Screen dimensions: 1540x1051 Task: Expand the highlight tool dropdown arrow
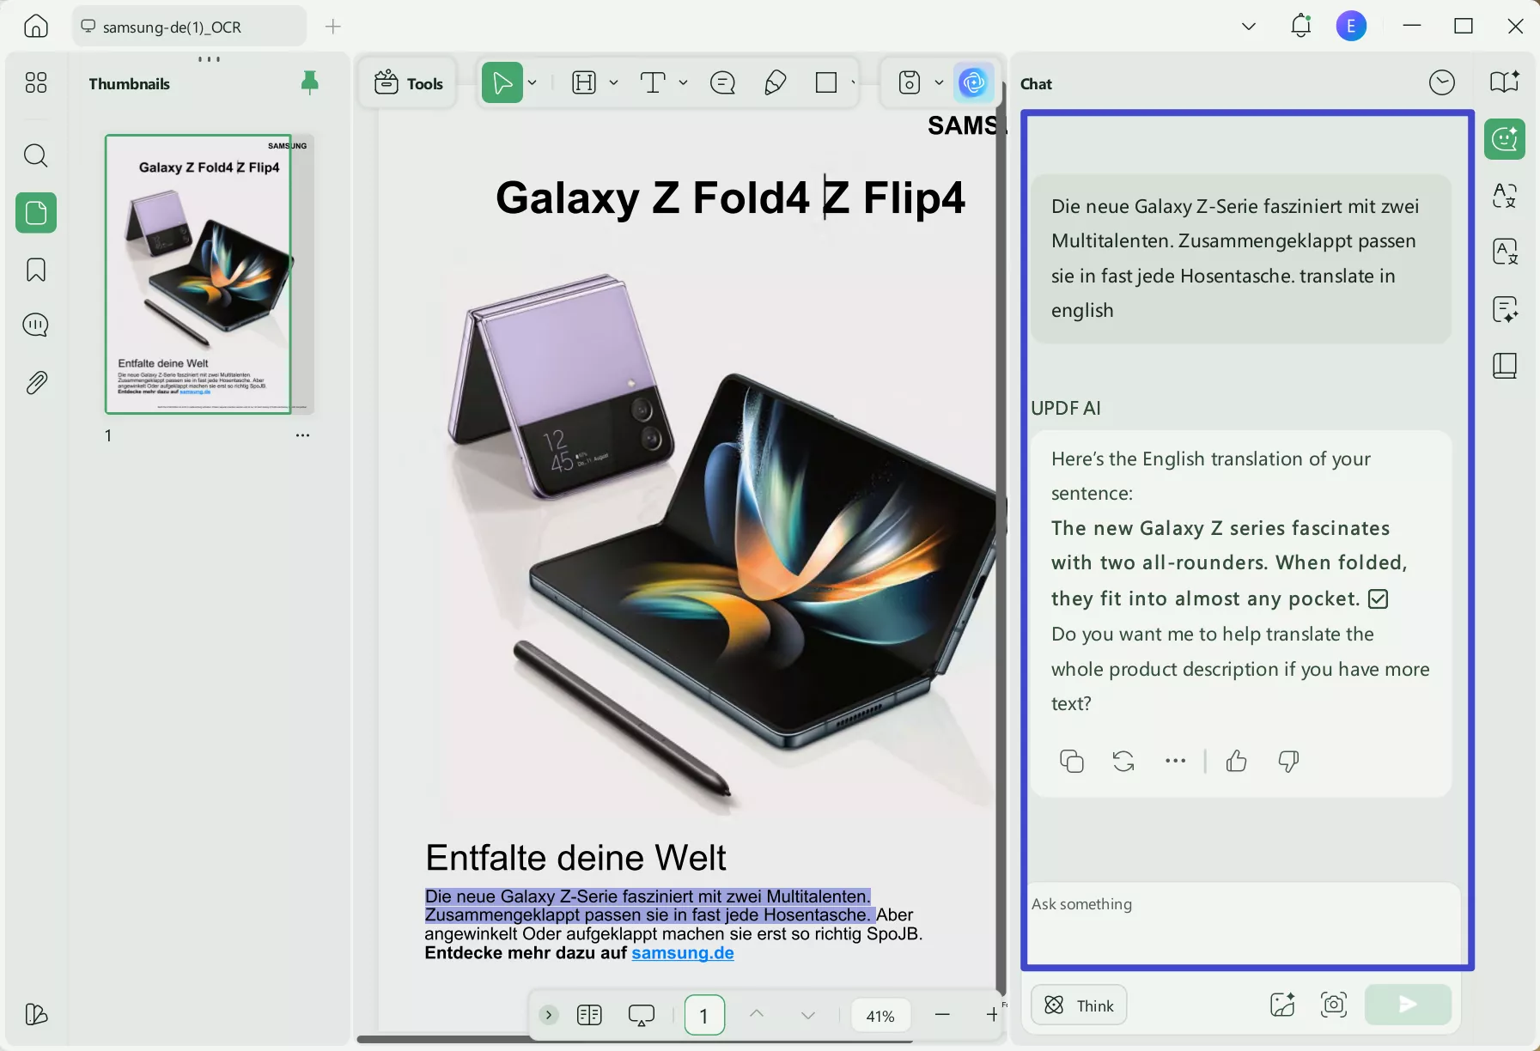(613, 82)
